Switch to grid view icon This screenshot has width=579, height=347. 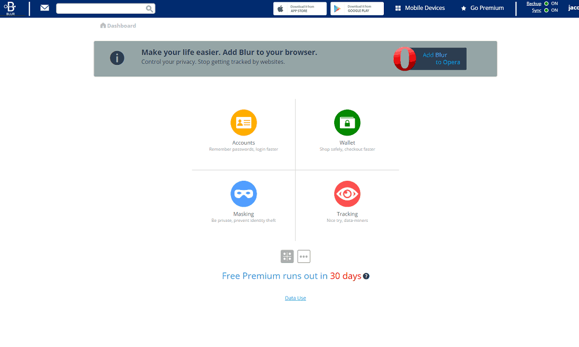(x=287, y=257)
